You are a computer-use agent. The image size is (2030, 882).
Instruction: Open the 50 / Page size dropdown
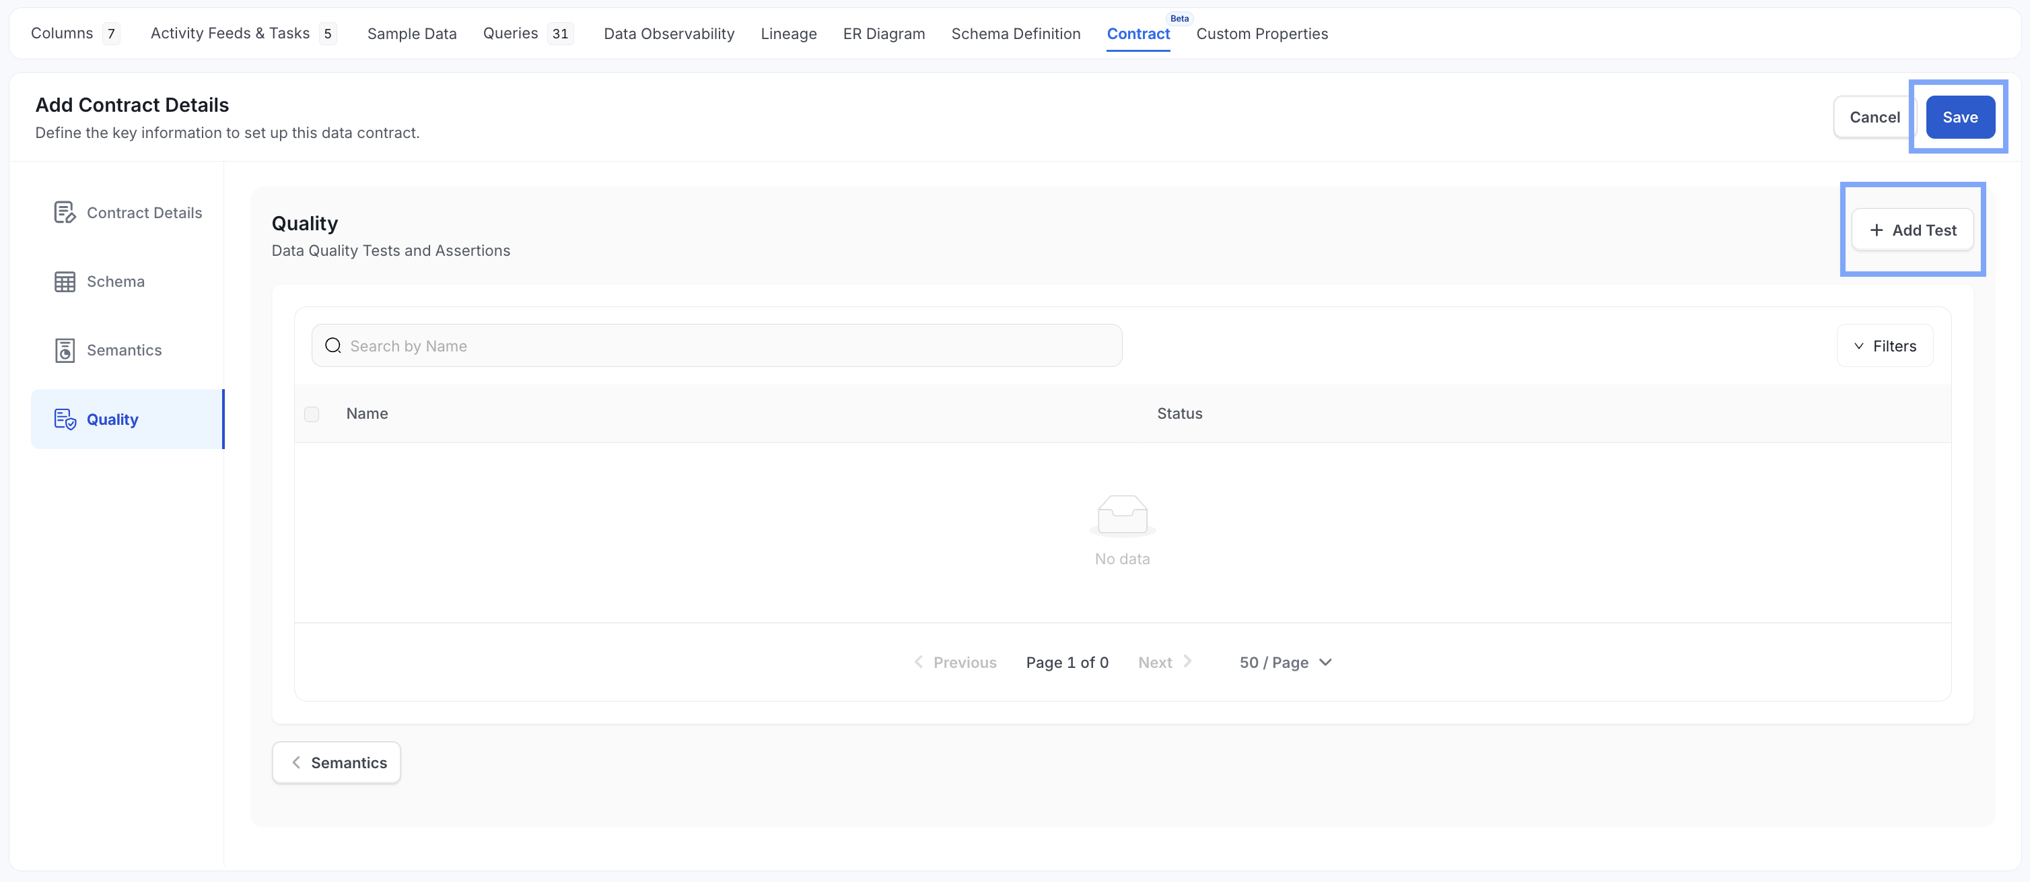pyautogui.click(x=1286, y=662)
